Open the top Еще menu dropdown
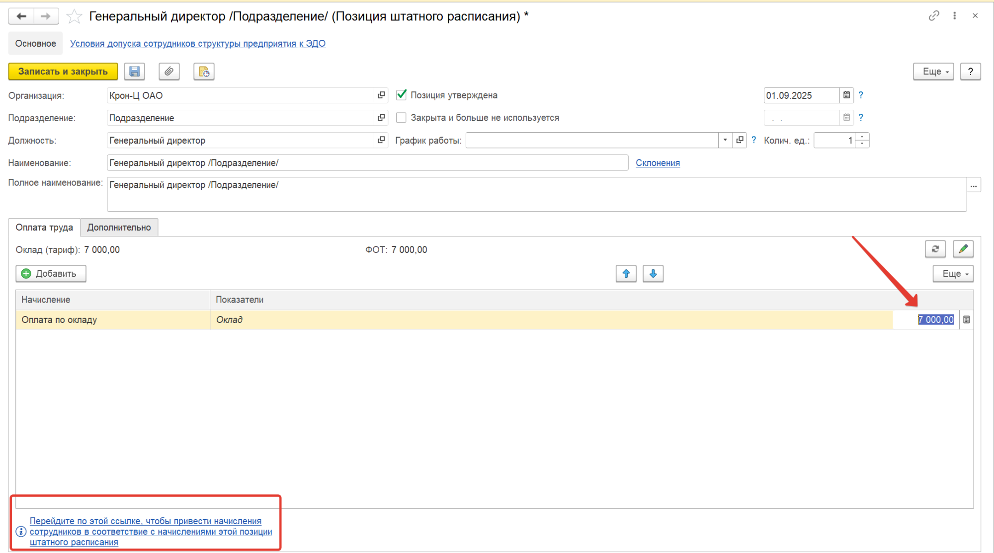994x553 pixels. point(933,72)
